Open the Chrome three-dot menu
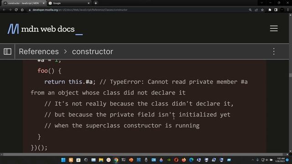This screenshot has width=292, height=164. tap(288, 10)
